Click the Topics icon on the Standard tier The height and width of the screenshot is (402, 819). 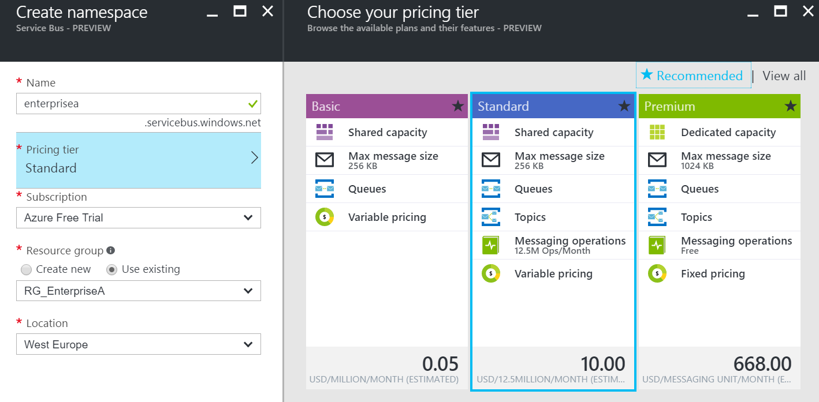pyautogui.click(x=491, y=217)
